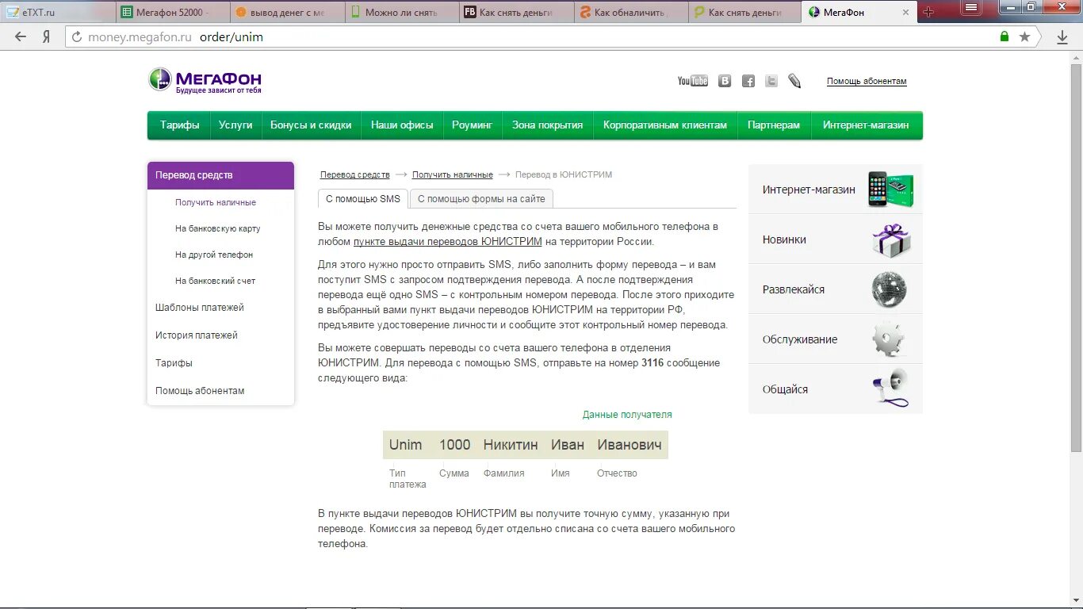Click 'Получить наличные' breadcrumb link
The height and width of the screenshot is (609, 1083).
(x=452, y=174)
